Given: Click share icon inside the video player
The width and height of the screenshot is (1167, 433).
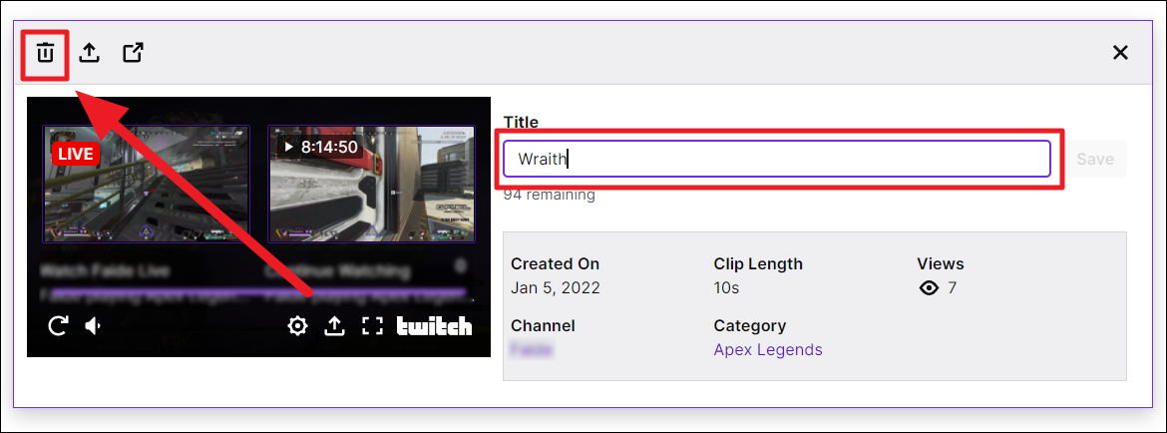Looking at the screenshot, I should pos(335,326).
